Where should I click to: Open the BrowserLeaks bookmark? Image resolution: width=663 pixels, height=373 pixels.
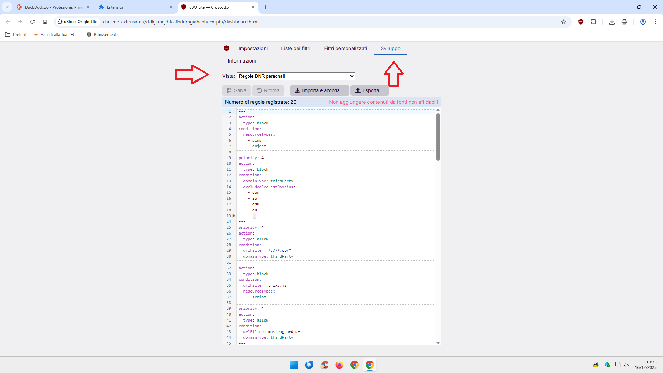103,35
